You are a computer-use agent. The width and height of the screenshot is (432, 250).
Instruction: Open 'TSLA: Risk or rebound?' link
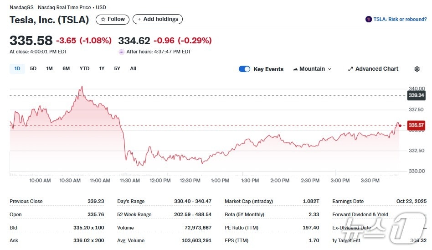[x=400, y=19]
